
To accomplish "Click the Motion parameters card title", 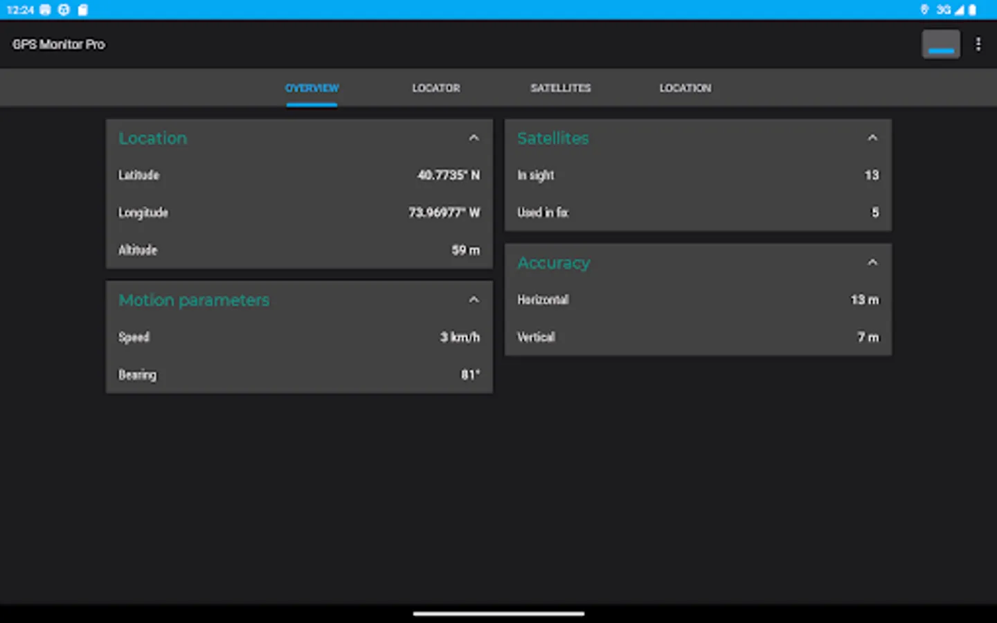I will click(x=194, y=300).
